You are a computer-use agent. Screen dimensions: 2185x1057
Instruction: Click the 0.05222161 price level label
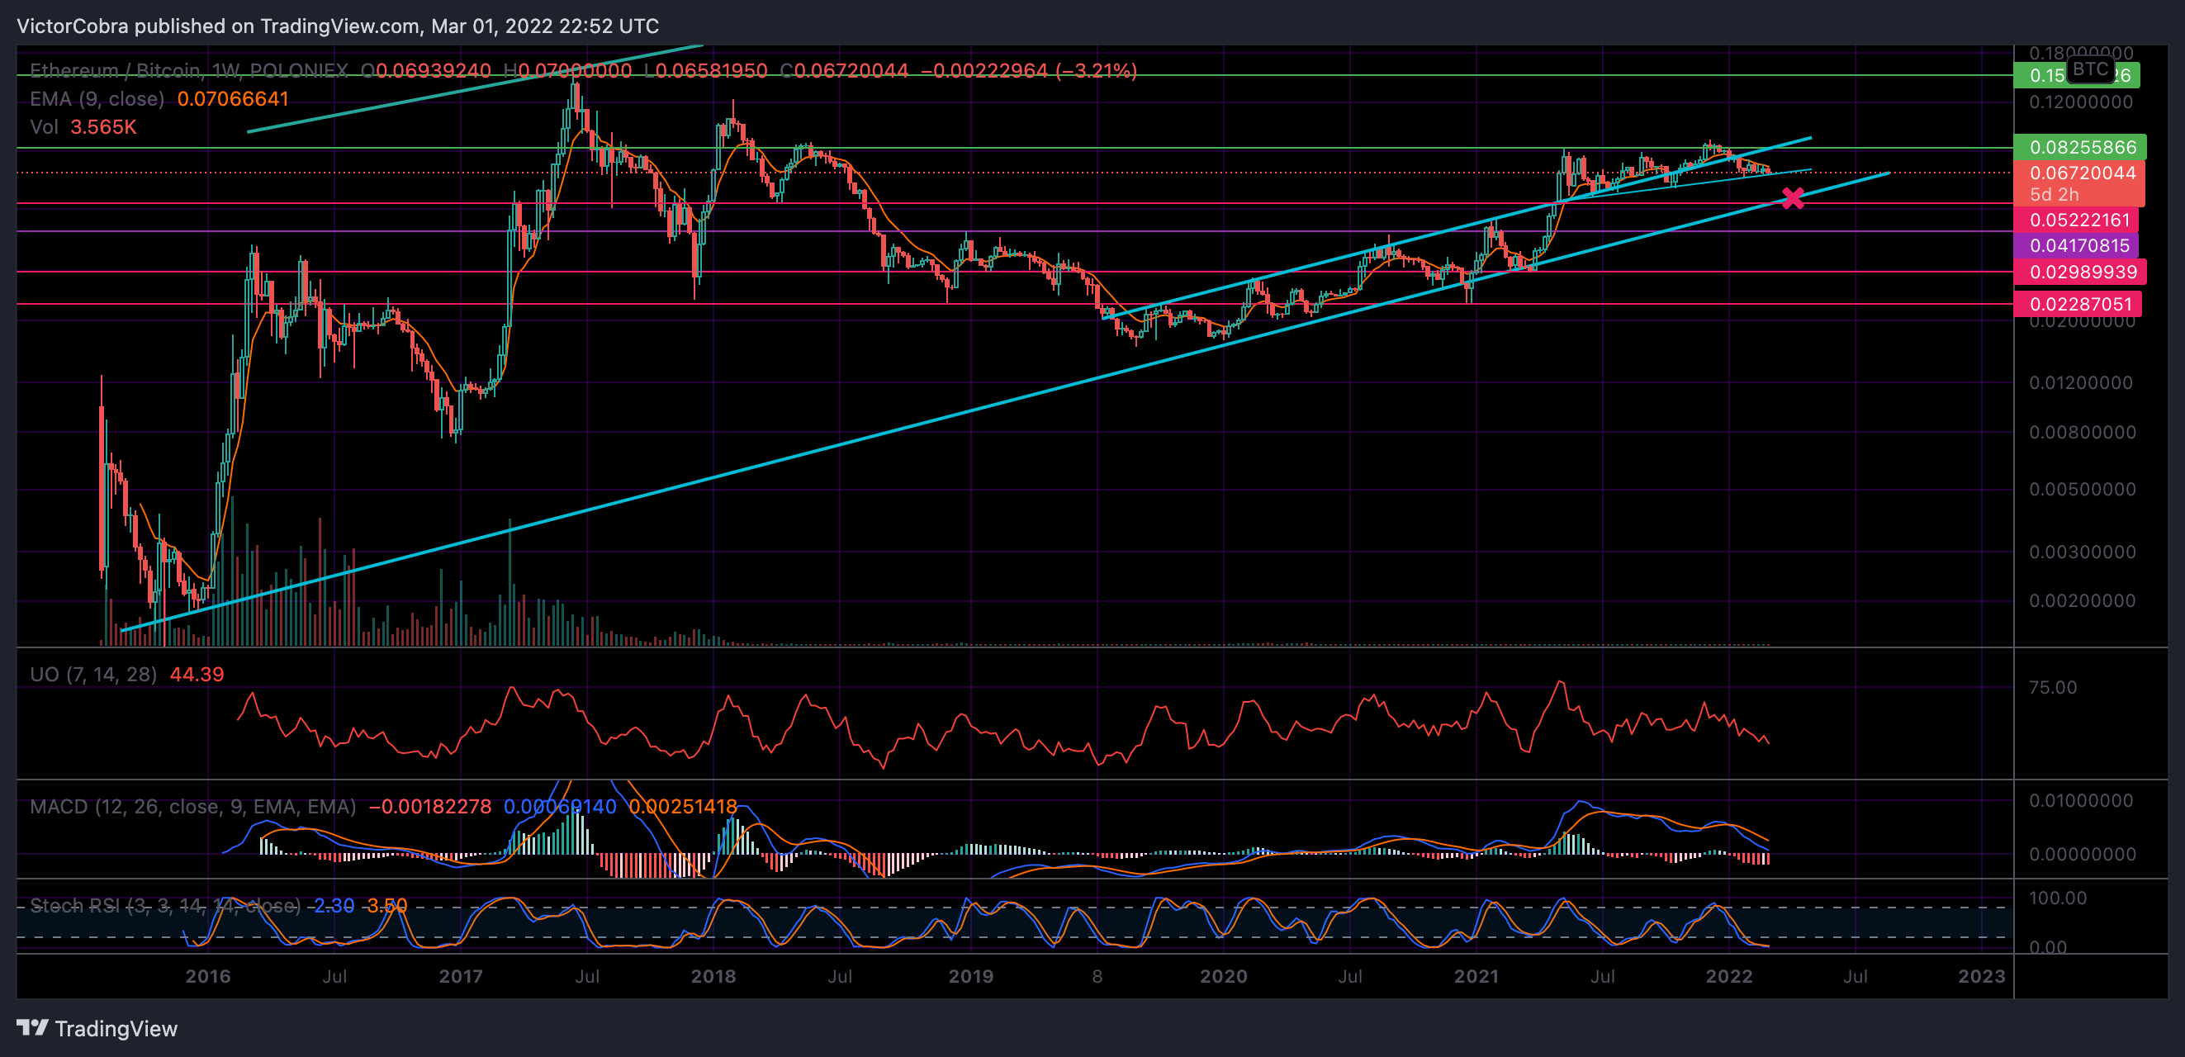(2077, 220)
